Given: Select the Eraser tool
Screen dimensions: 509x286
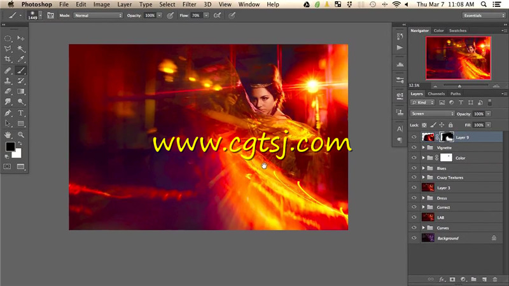Looking at the screenshot, I should pos(8,92).
